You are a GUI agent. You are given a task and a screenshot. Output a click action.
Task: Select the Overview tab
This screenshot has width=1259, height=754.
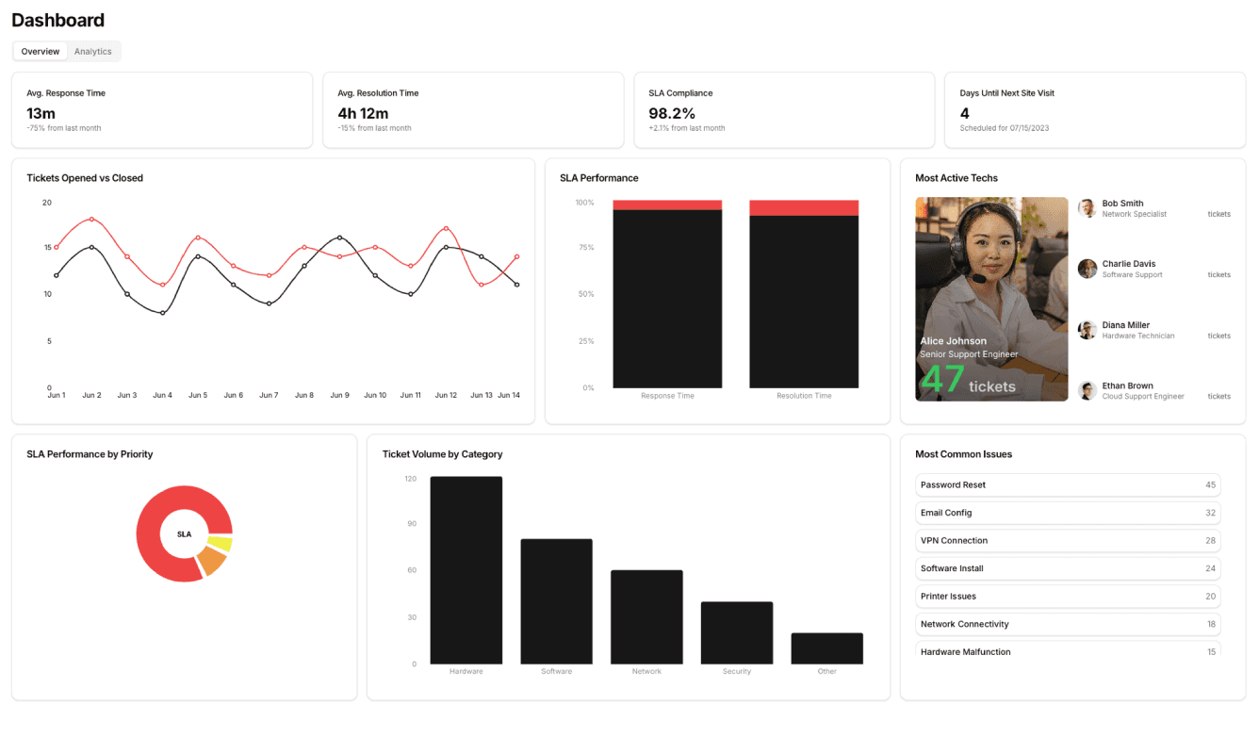point(41,52)
